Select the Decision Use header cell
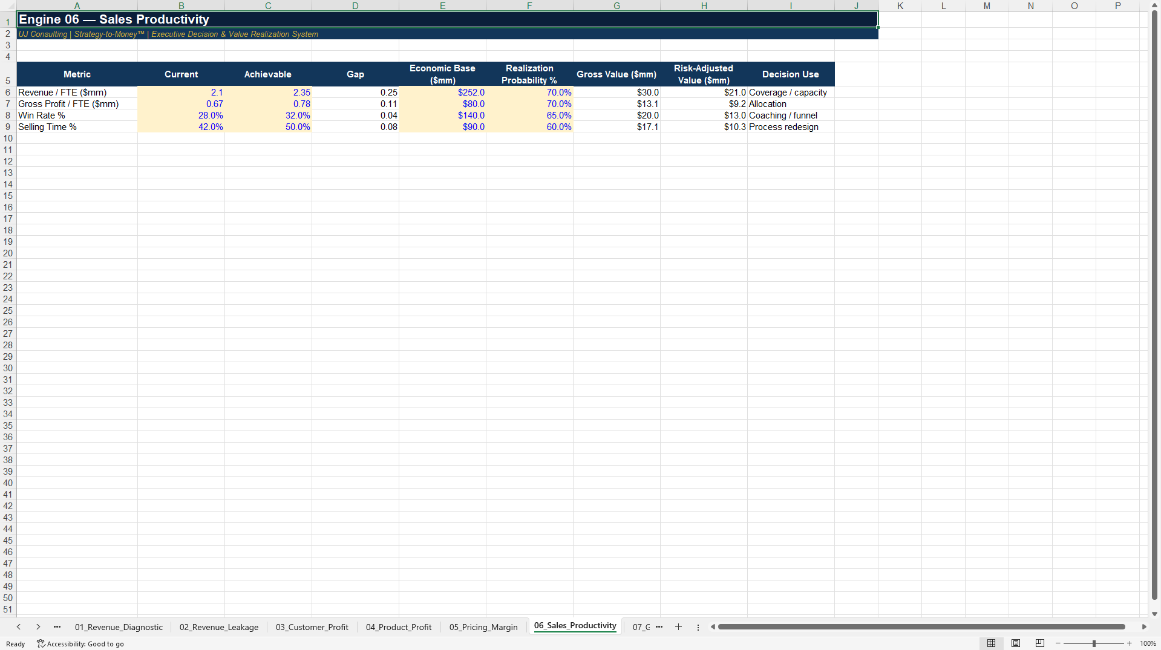This screenshot has height=650, width=1161. pos(791,74)
